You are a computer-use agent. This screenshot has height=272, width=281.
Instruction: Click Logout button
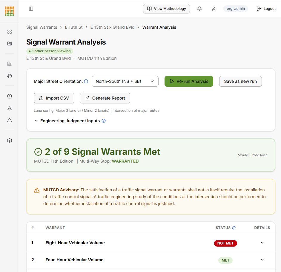click(266, 9)
